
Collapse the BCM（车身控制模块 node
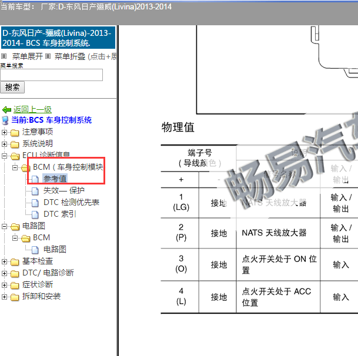(15, 168)
